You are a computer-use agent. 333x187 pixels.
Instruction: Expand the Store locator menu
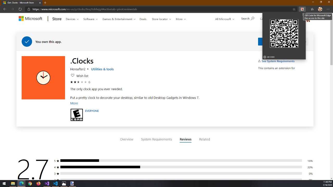click(x=162, y=19)
